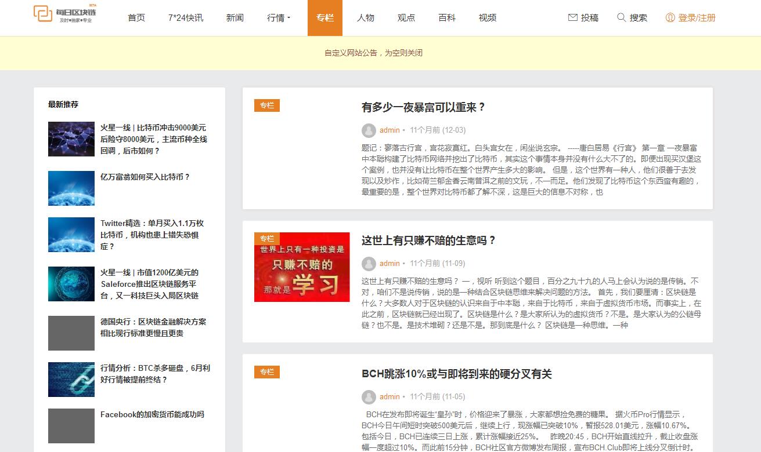Expand the 行情 dropdown menu
Viewport: 761px width, 452px height.
tap(279, 18)
